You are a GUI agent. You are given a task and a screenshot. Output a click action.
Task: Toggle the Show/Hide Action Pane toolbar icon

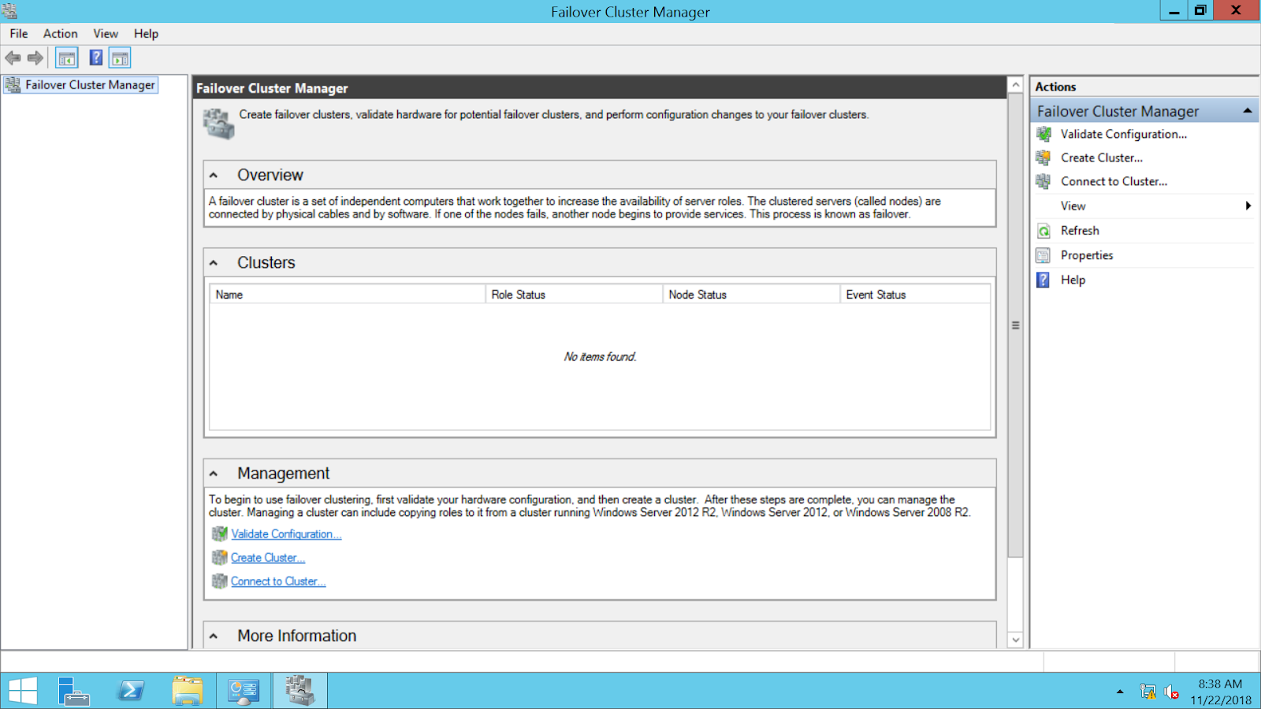click(120, 58)
